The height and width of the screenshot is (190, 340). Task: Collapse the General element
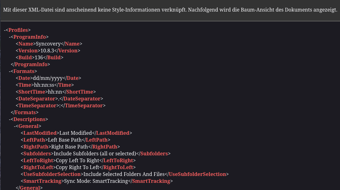click(14, 126)
